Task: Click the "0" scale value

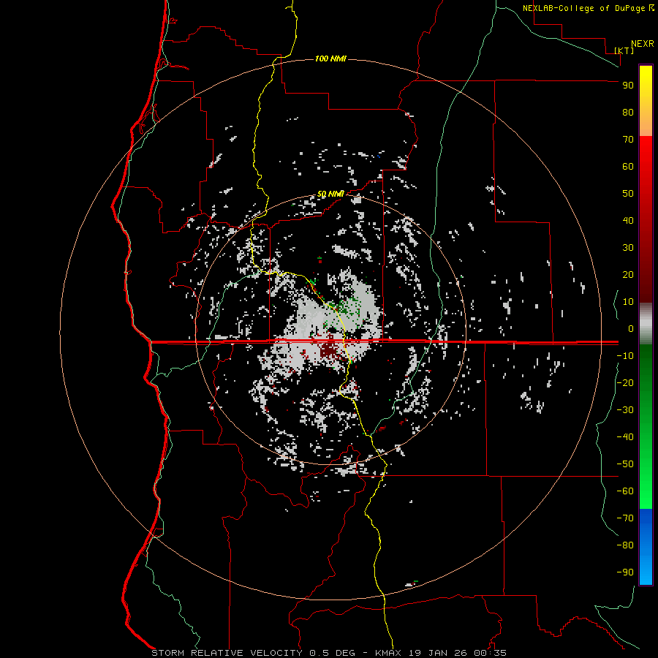Action: click(631, 328)
